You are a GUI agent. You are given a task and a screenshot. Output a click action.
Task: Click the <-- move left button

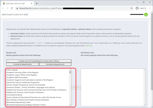tap(78, 87)
